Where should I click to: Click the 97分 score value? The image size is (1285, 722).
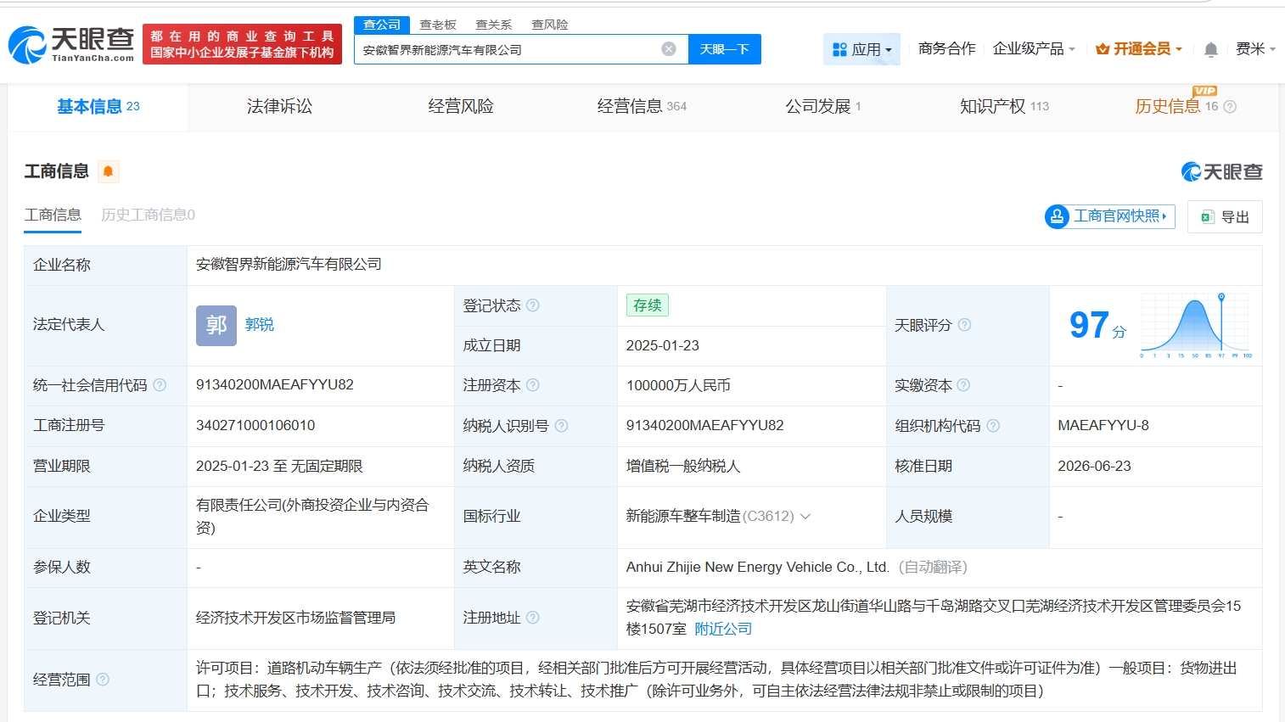point(1097,325)
